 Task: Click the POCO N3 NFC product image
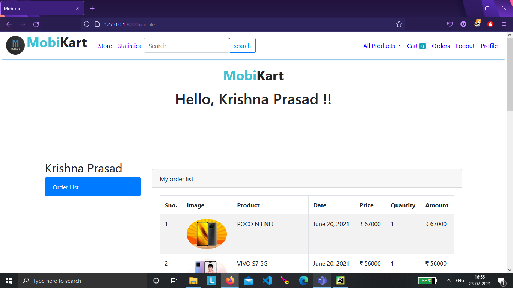coord(207,234)
